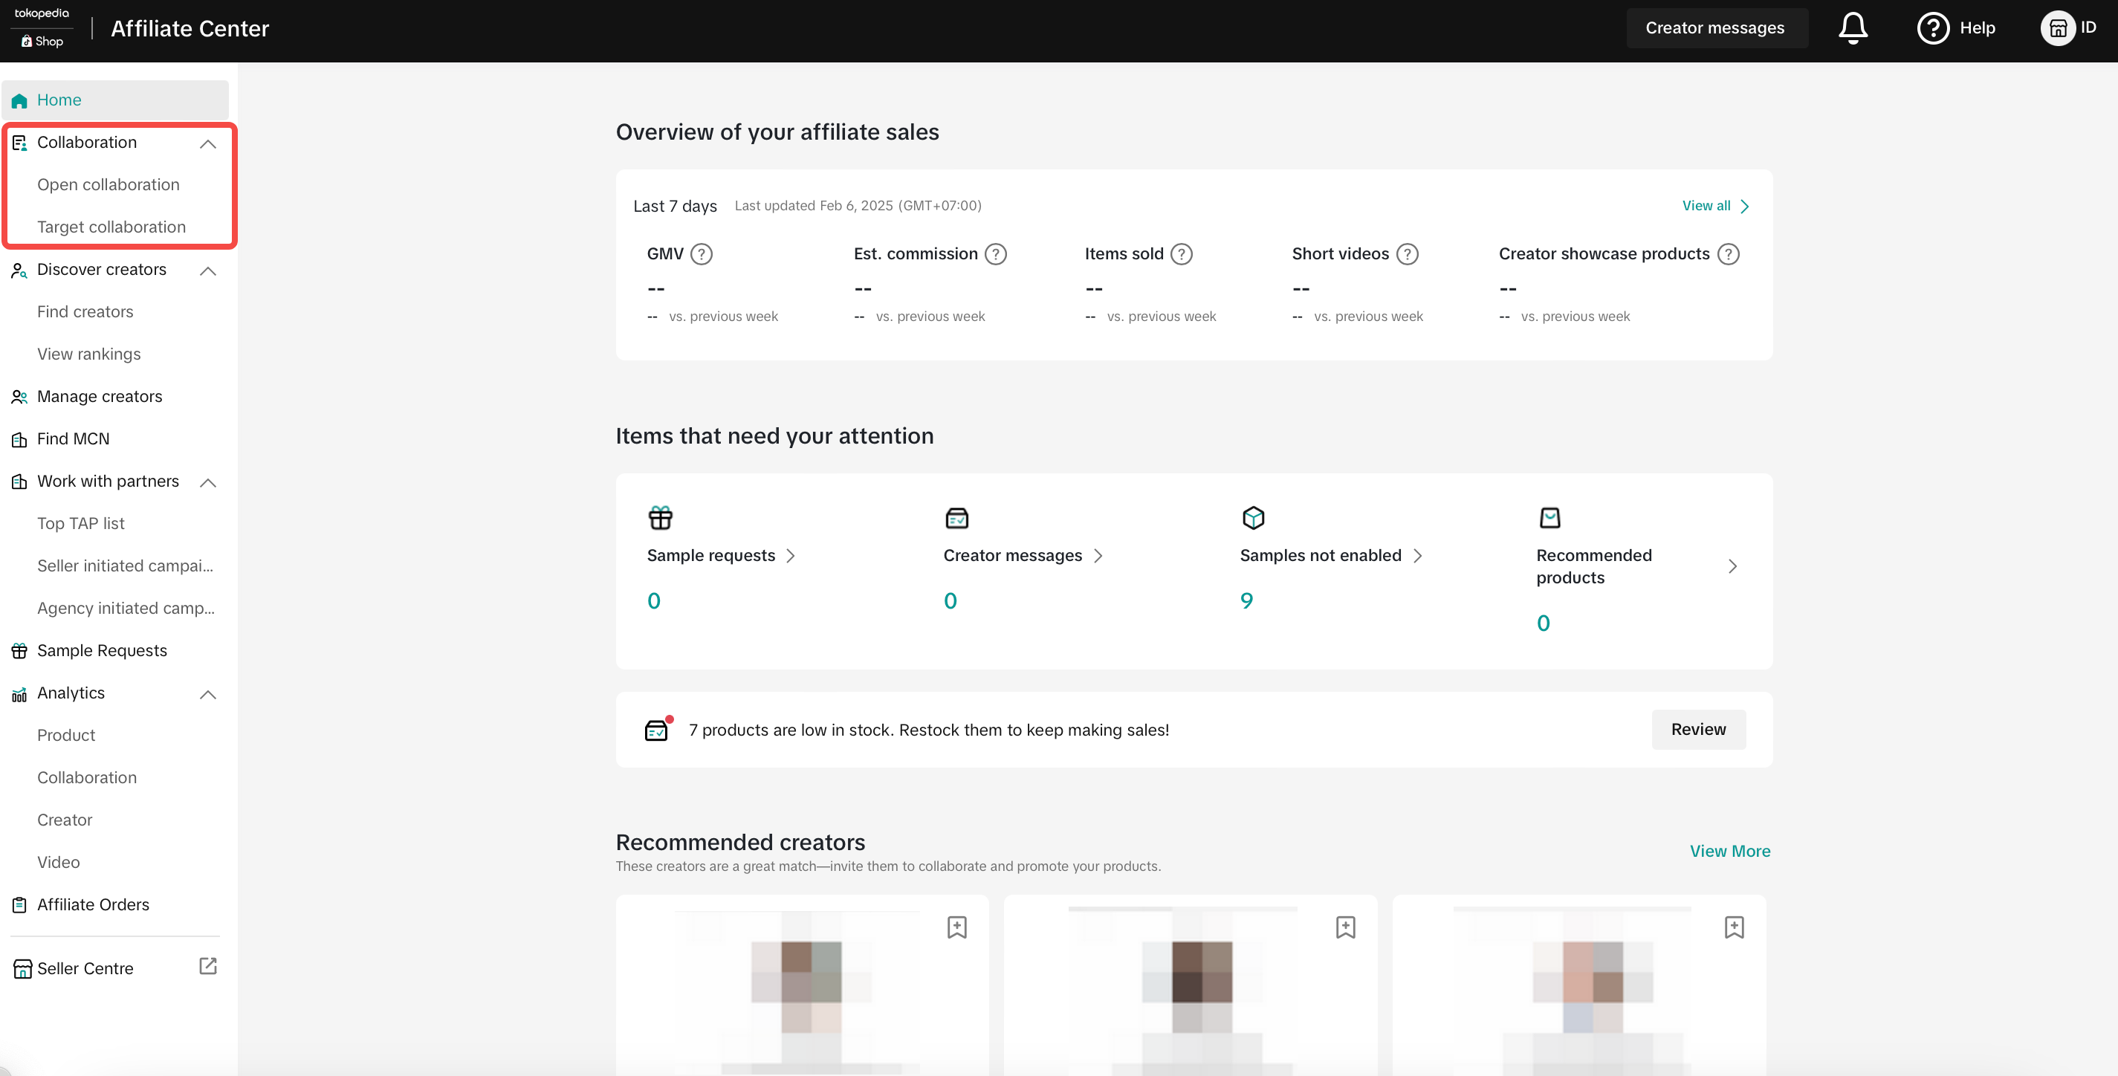
Task: Open the Creator messages button in header
Action: click(x=1715, y=28)
